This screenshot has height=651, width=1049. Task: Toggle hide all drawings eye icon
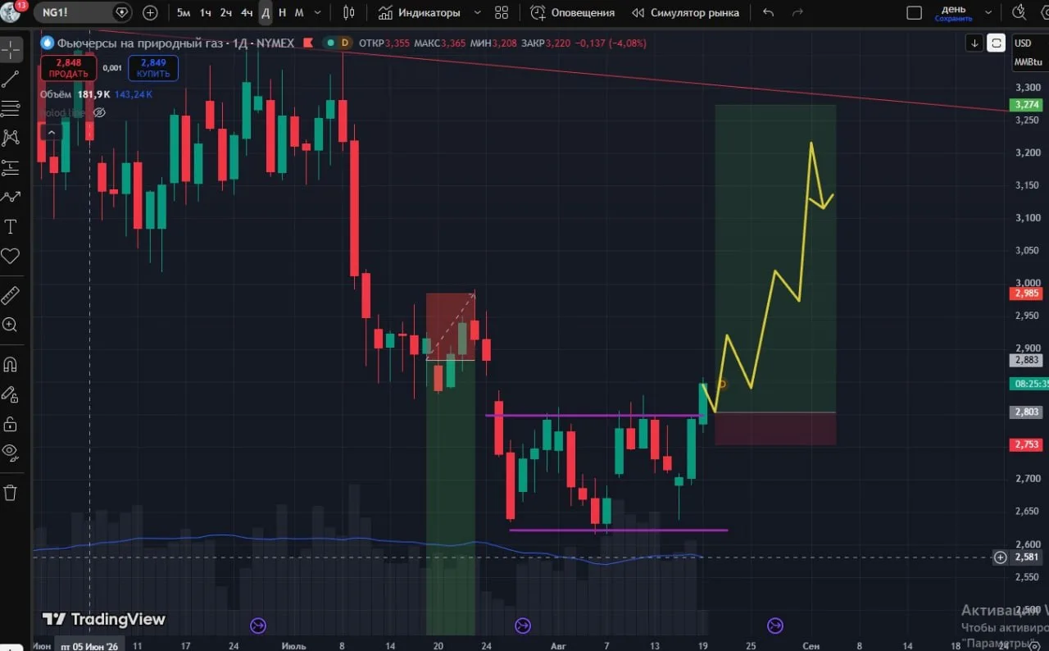click(x=11, y=452)
